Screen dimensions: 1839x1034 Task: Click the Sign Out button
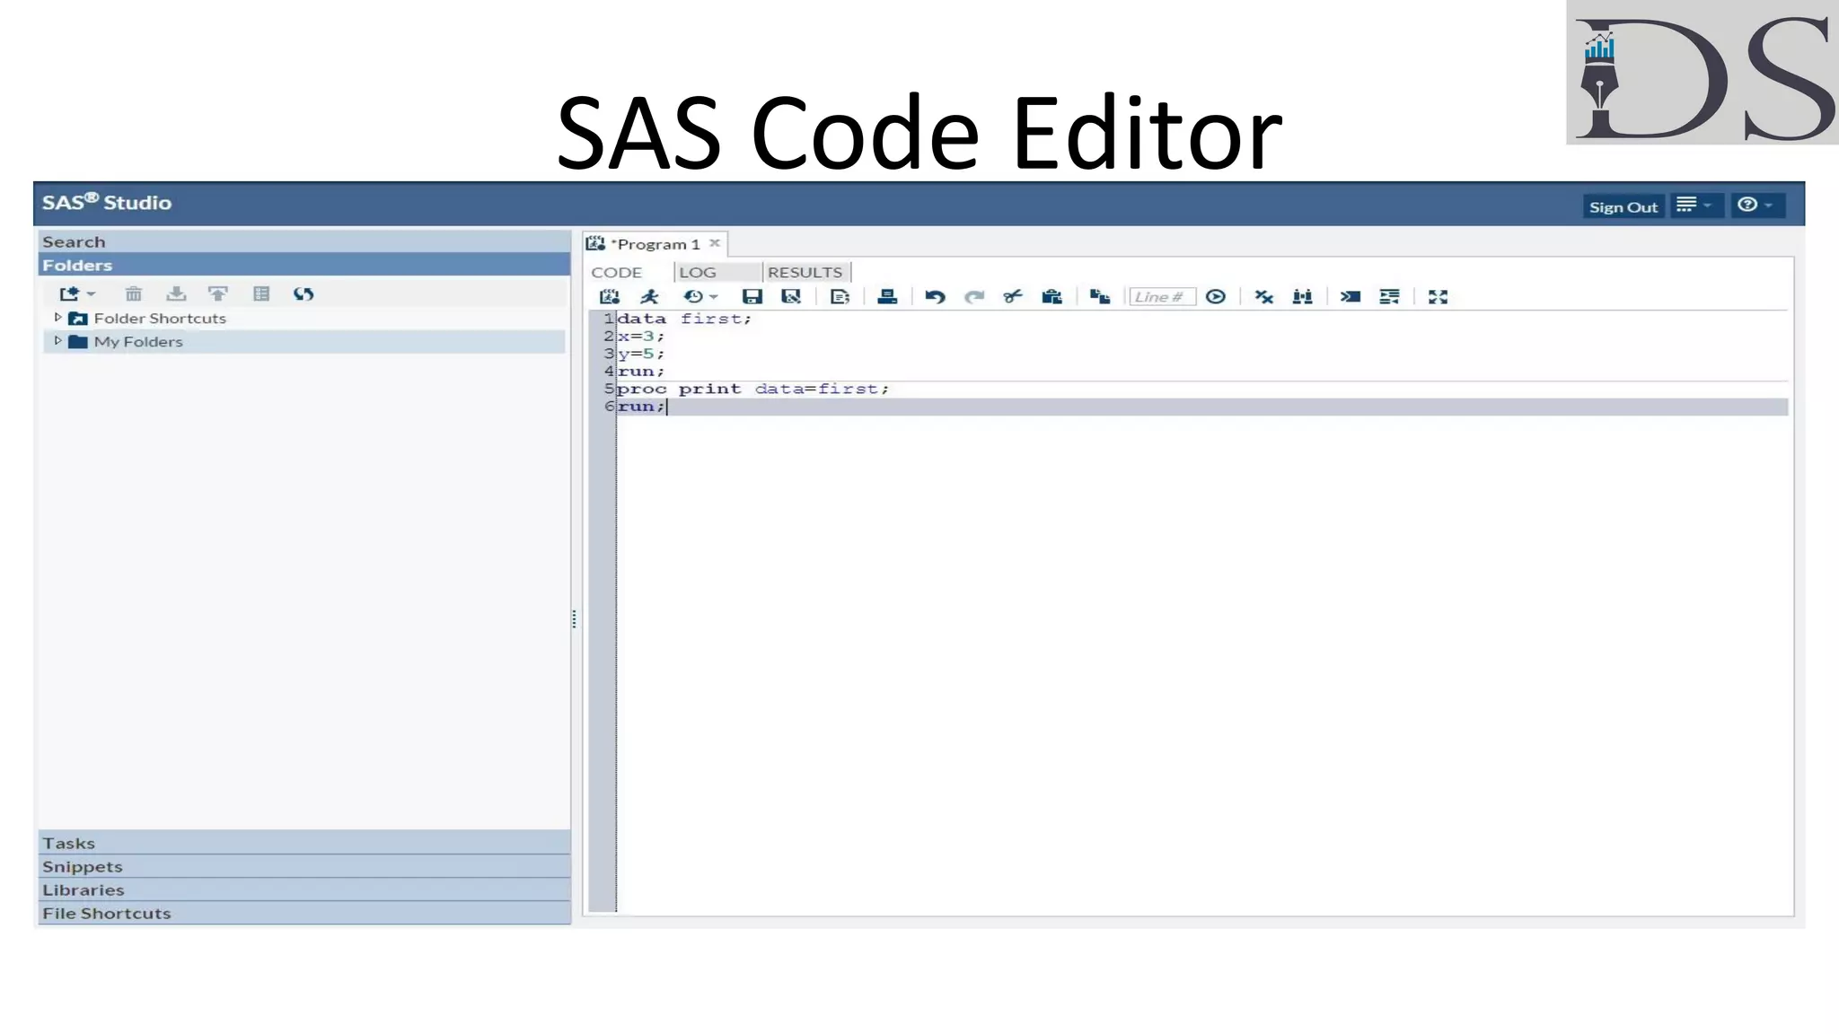[1623, 206]
